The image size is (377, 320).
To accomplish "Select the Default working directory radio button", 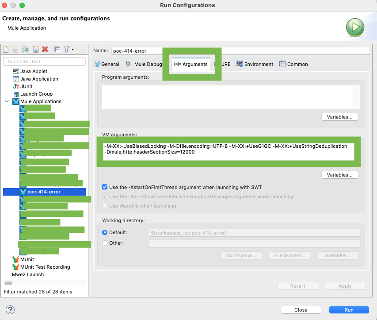I will pos(105,232).
